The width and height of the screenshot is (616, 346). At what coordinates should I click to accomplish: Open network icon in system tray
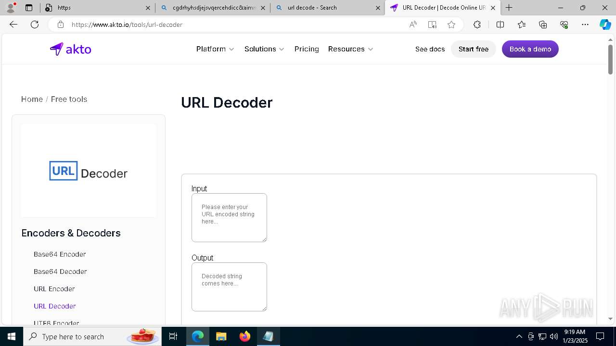pos(542,336)
